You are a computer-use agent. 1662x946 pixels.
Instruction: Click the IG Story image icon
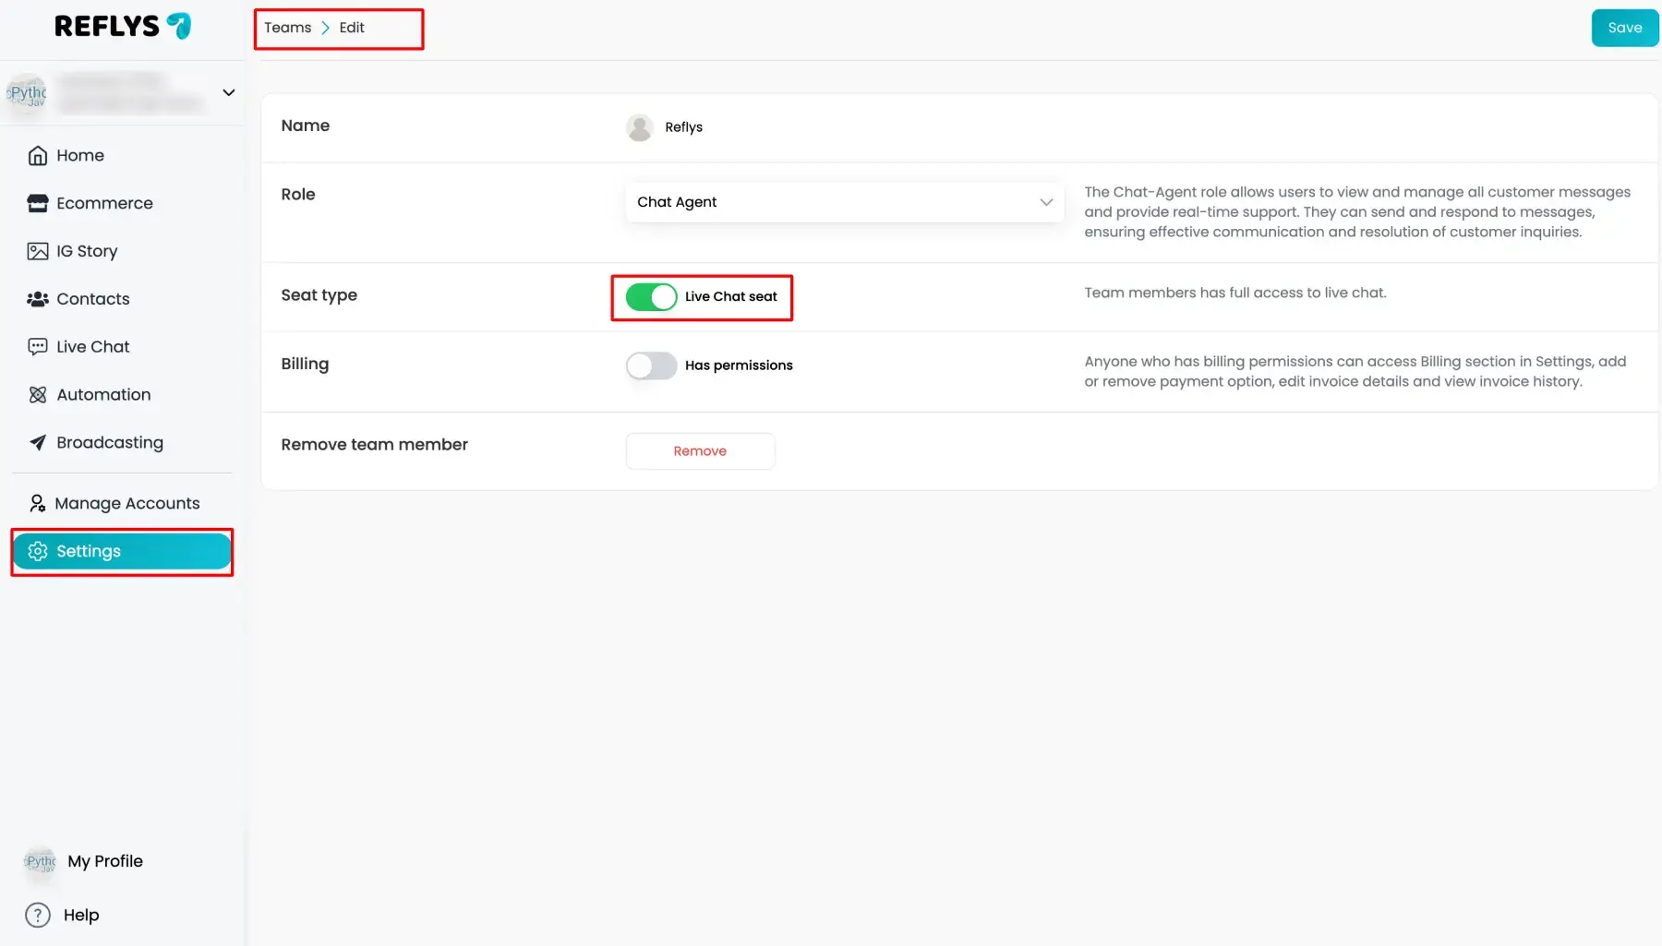pyautogui.click(x=37, y=251)
